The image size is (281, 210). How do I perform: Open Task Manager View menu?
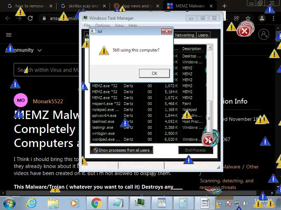(119, 25)
